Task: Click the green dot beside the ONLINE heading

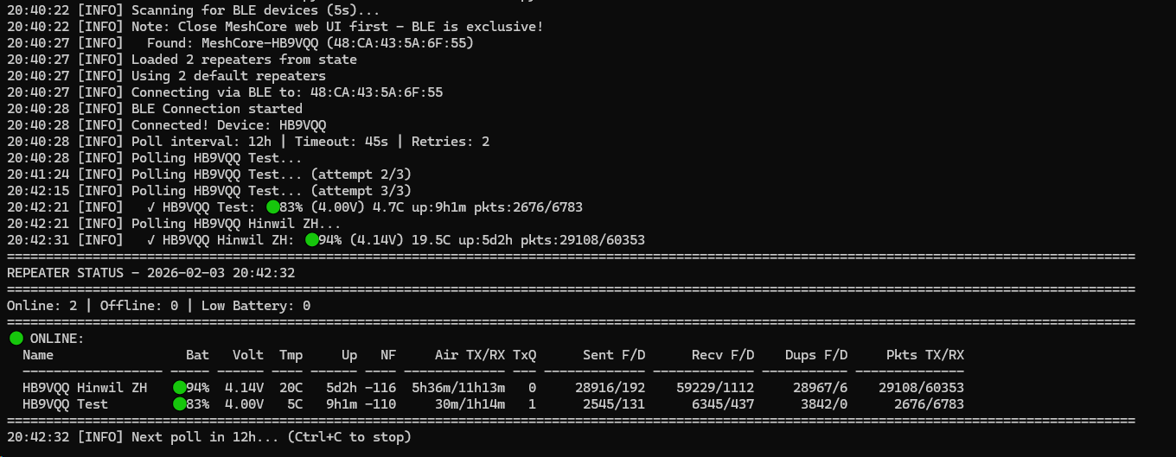Action: (16, 339)
